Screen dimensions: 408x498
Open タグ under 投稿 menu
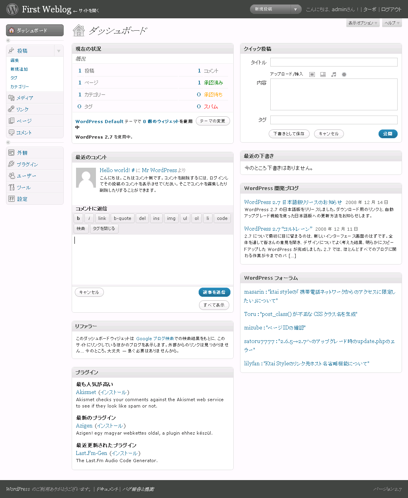click(14, 78)
